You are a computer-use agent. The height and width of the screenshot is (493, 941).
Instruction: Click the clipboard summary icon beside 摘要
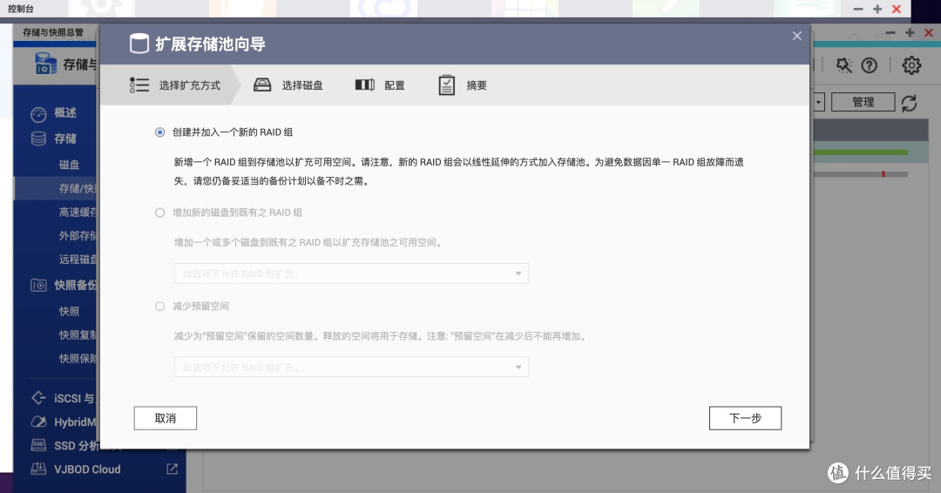pos(446,85)
